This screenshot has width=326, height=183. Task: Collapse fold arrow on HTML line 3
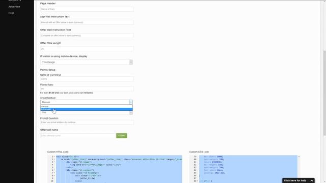(55, 162)
